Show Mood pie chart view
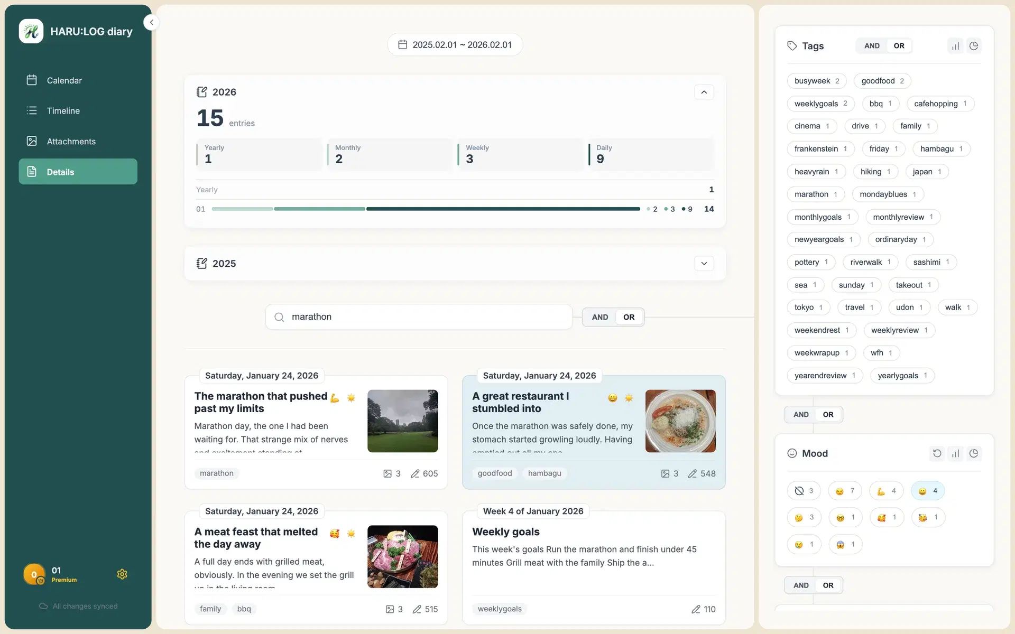This screenshot has width=1015, height=634. pyautogui.click(x=974, y=453)
